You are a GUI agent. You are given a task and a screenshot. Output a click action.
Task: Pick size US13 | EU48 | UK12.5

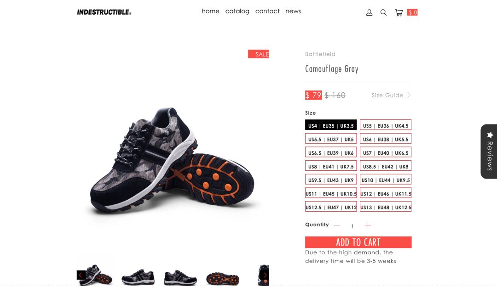coord(386,207)
